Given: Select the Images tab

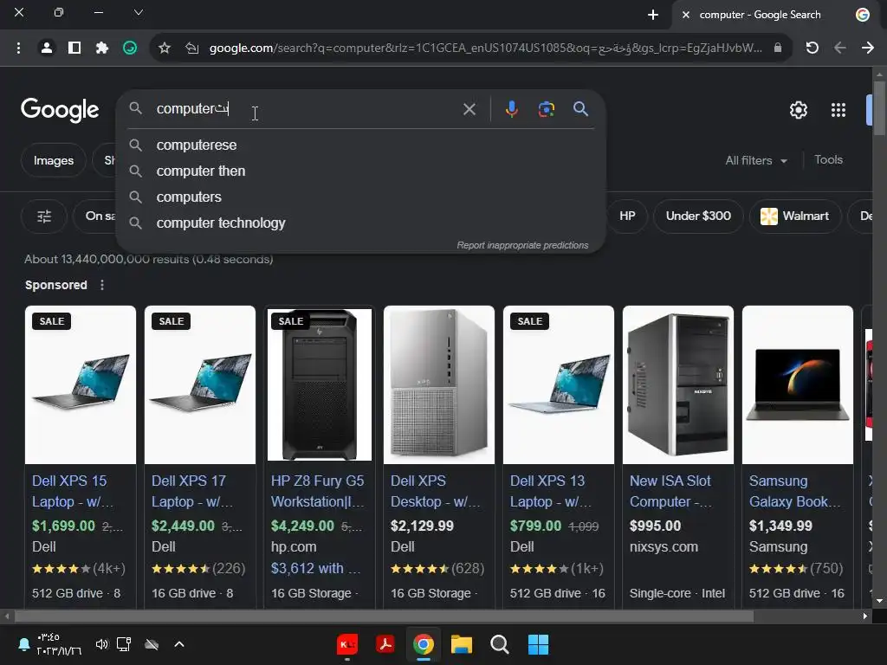Looking at the screenshot, I should pos(54,160).
